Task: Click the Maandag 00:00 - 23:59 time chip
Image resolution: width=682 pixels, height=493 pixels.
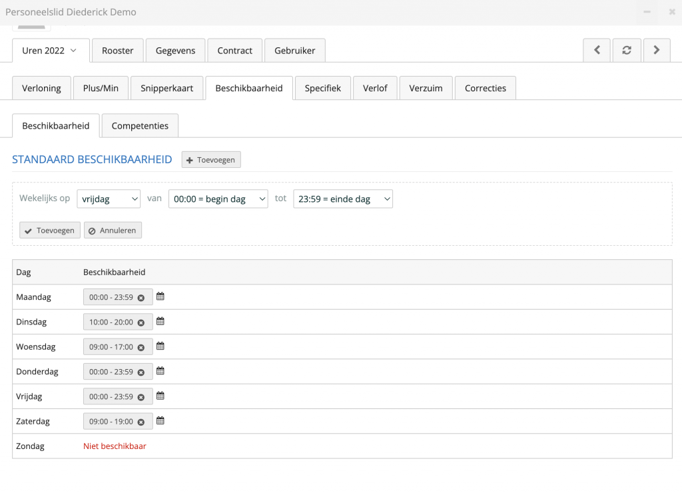Action: [x=111, y=297]
